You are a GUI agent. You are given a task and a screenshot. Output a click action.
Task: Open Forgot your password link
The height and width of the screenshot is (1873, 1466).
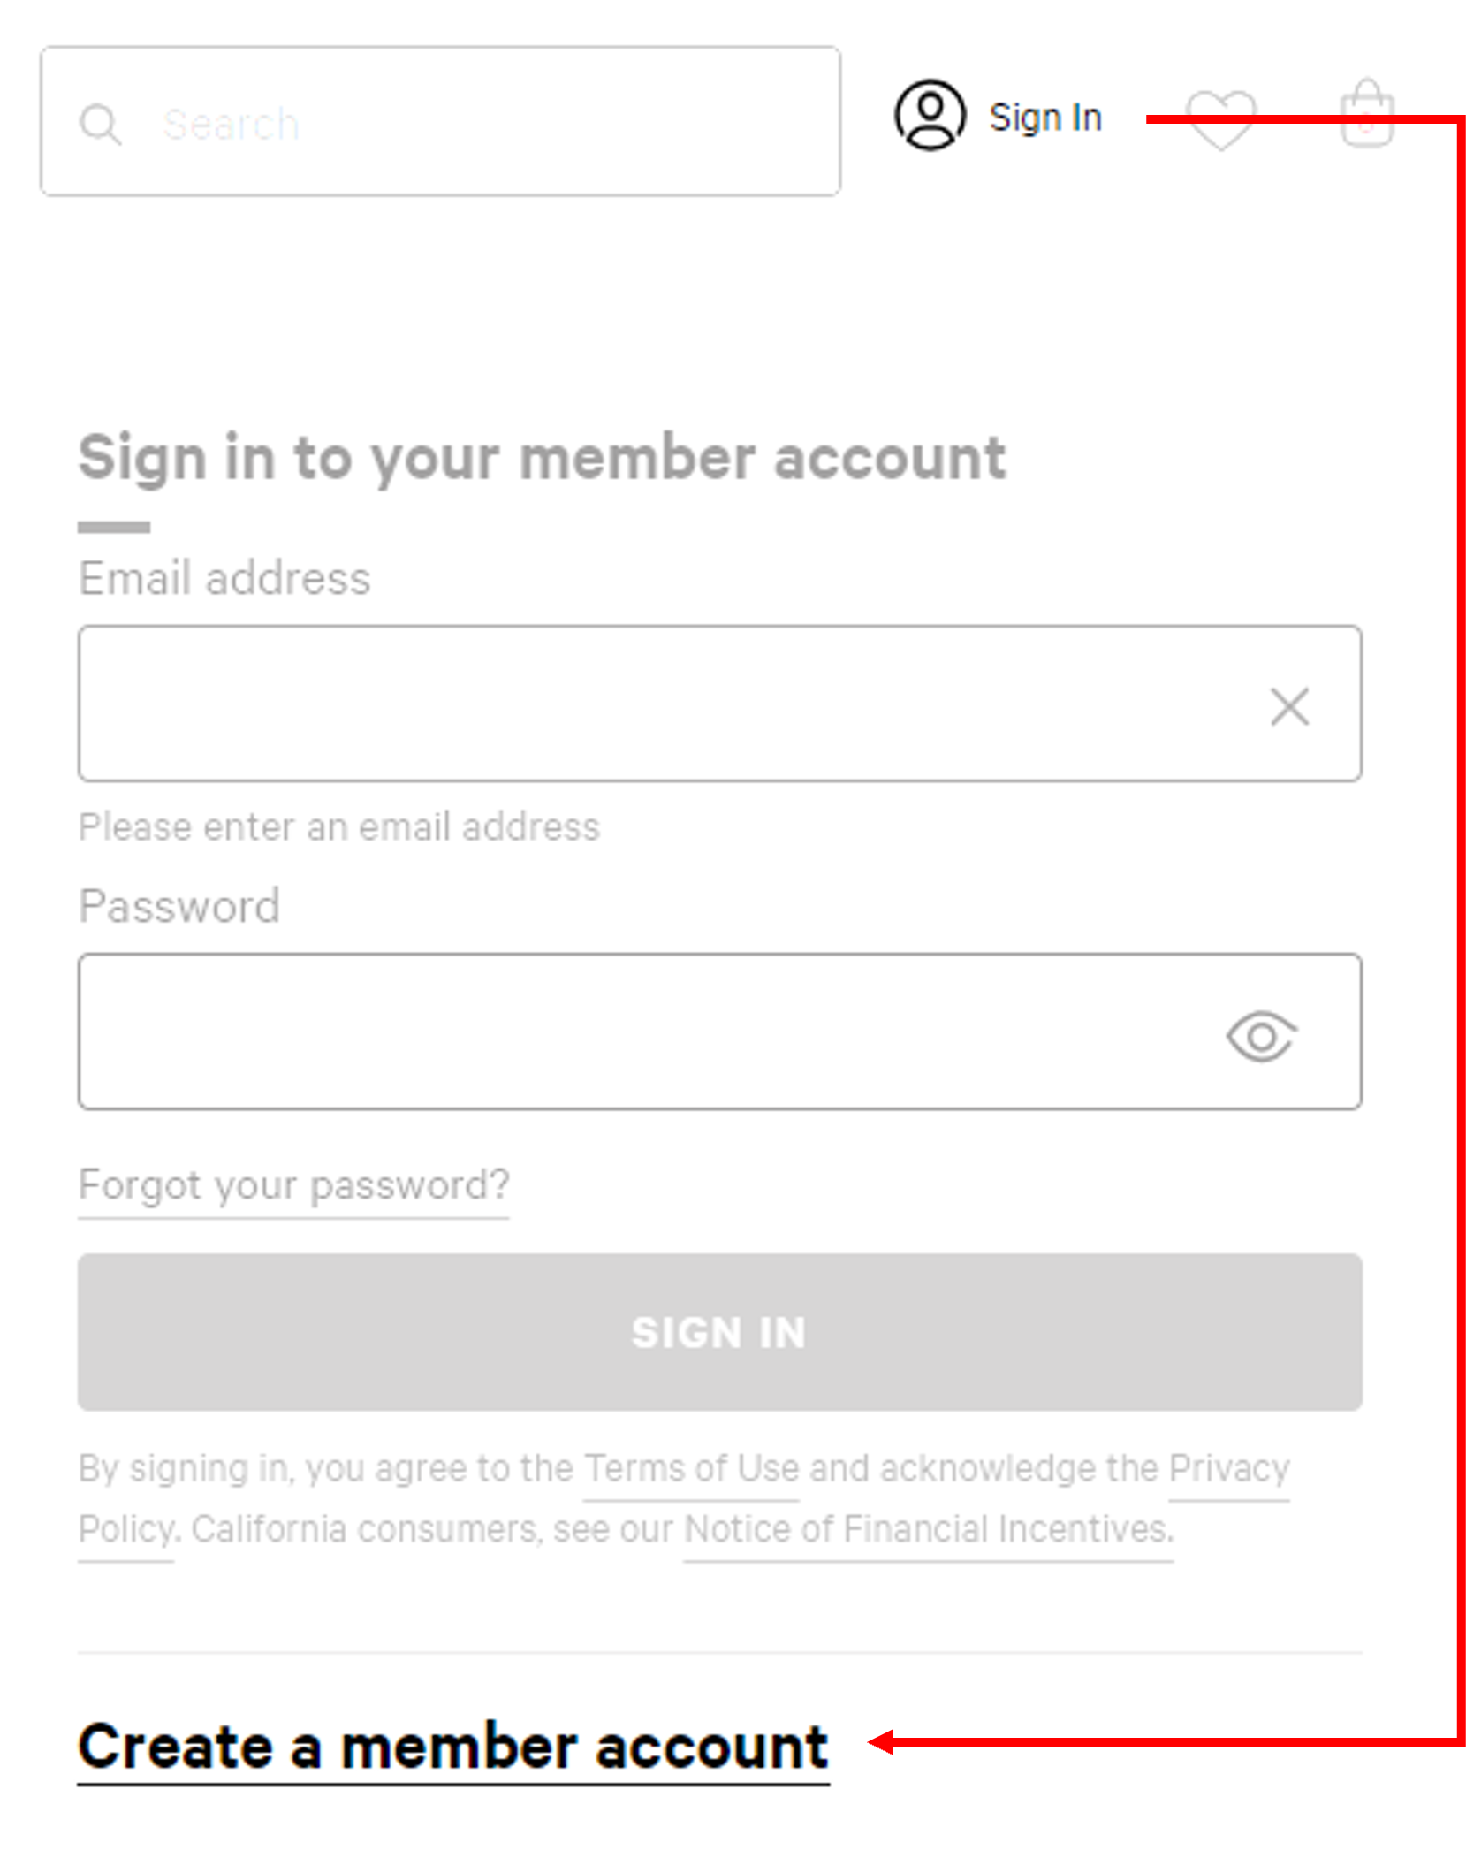[293, 1186]
